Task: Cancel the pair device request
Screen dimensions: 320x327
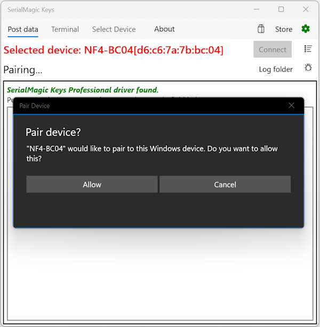Action: coord(225,184)
